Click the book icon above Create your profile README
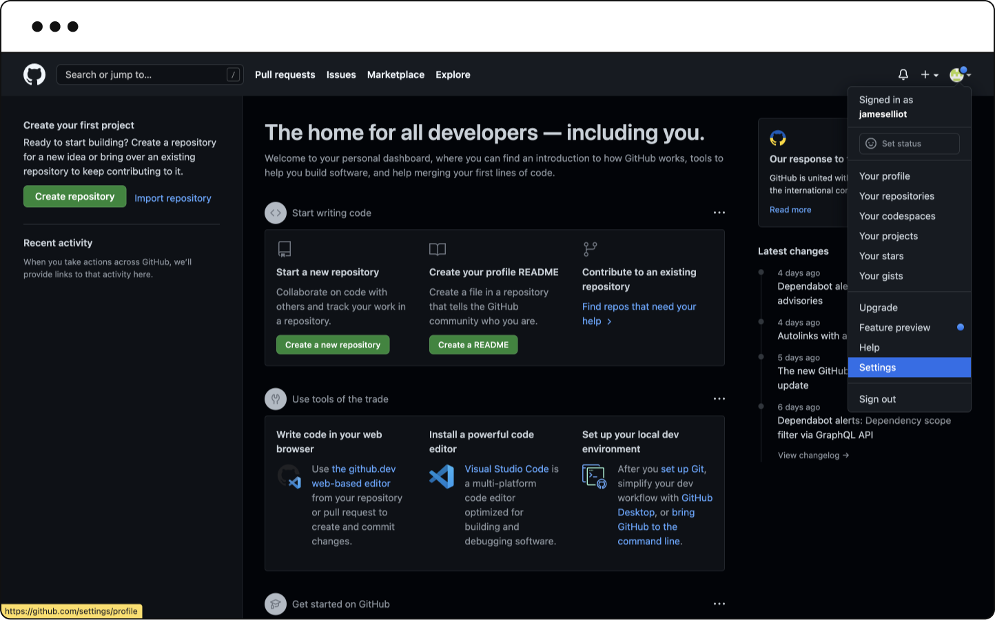The image size is (995, 620). 438,248
